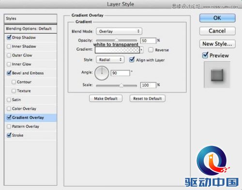Viewport: 242px width, 190px height.
Task: Enable the Inner Shadow checkbox
Action: (9, 46)
